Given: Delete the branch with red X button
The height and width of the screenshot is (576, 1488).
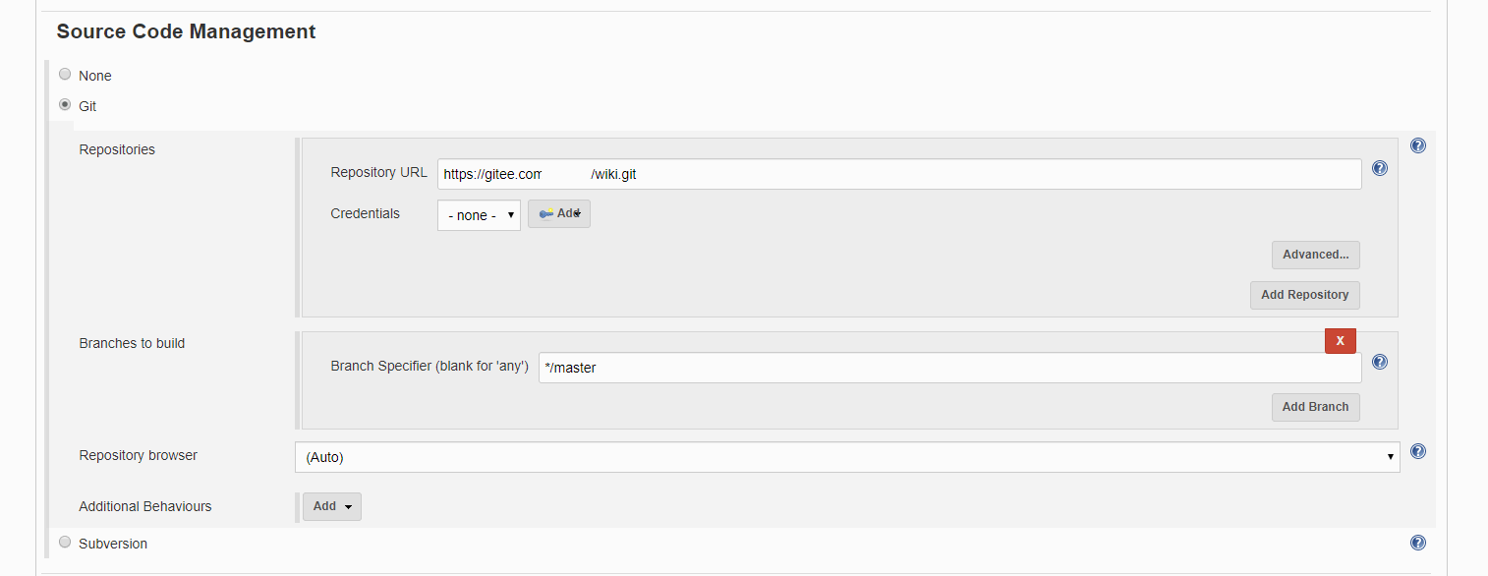Looking at the screenshot, I should (1341, 340).
